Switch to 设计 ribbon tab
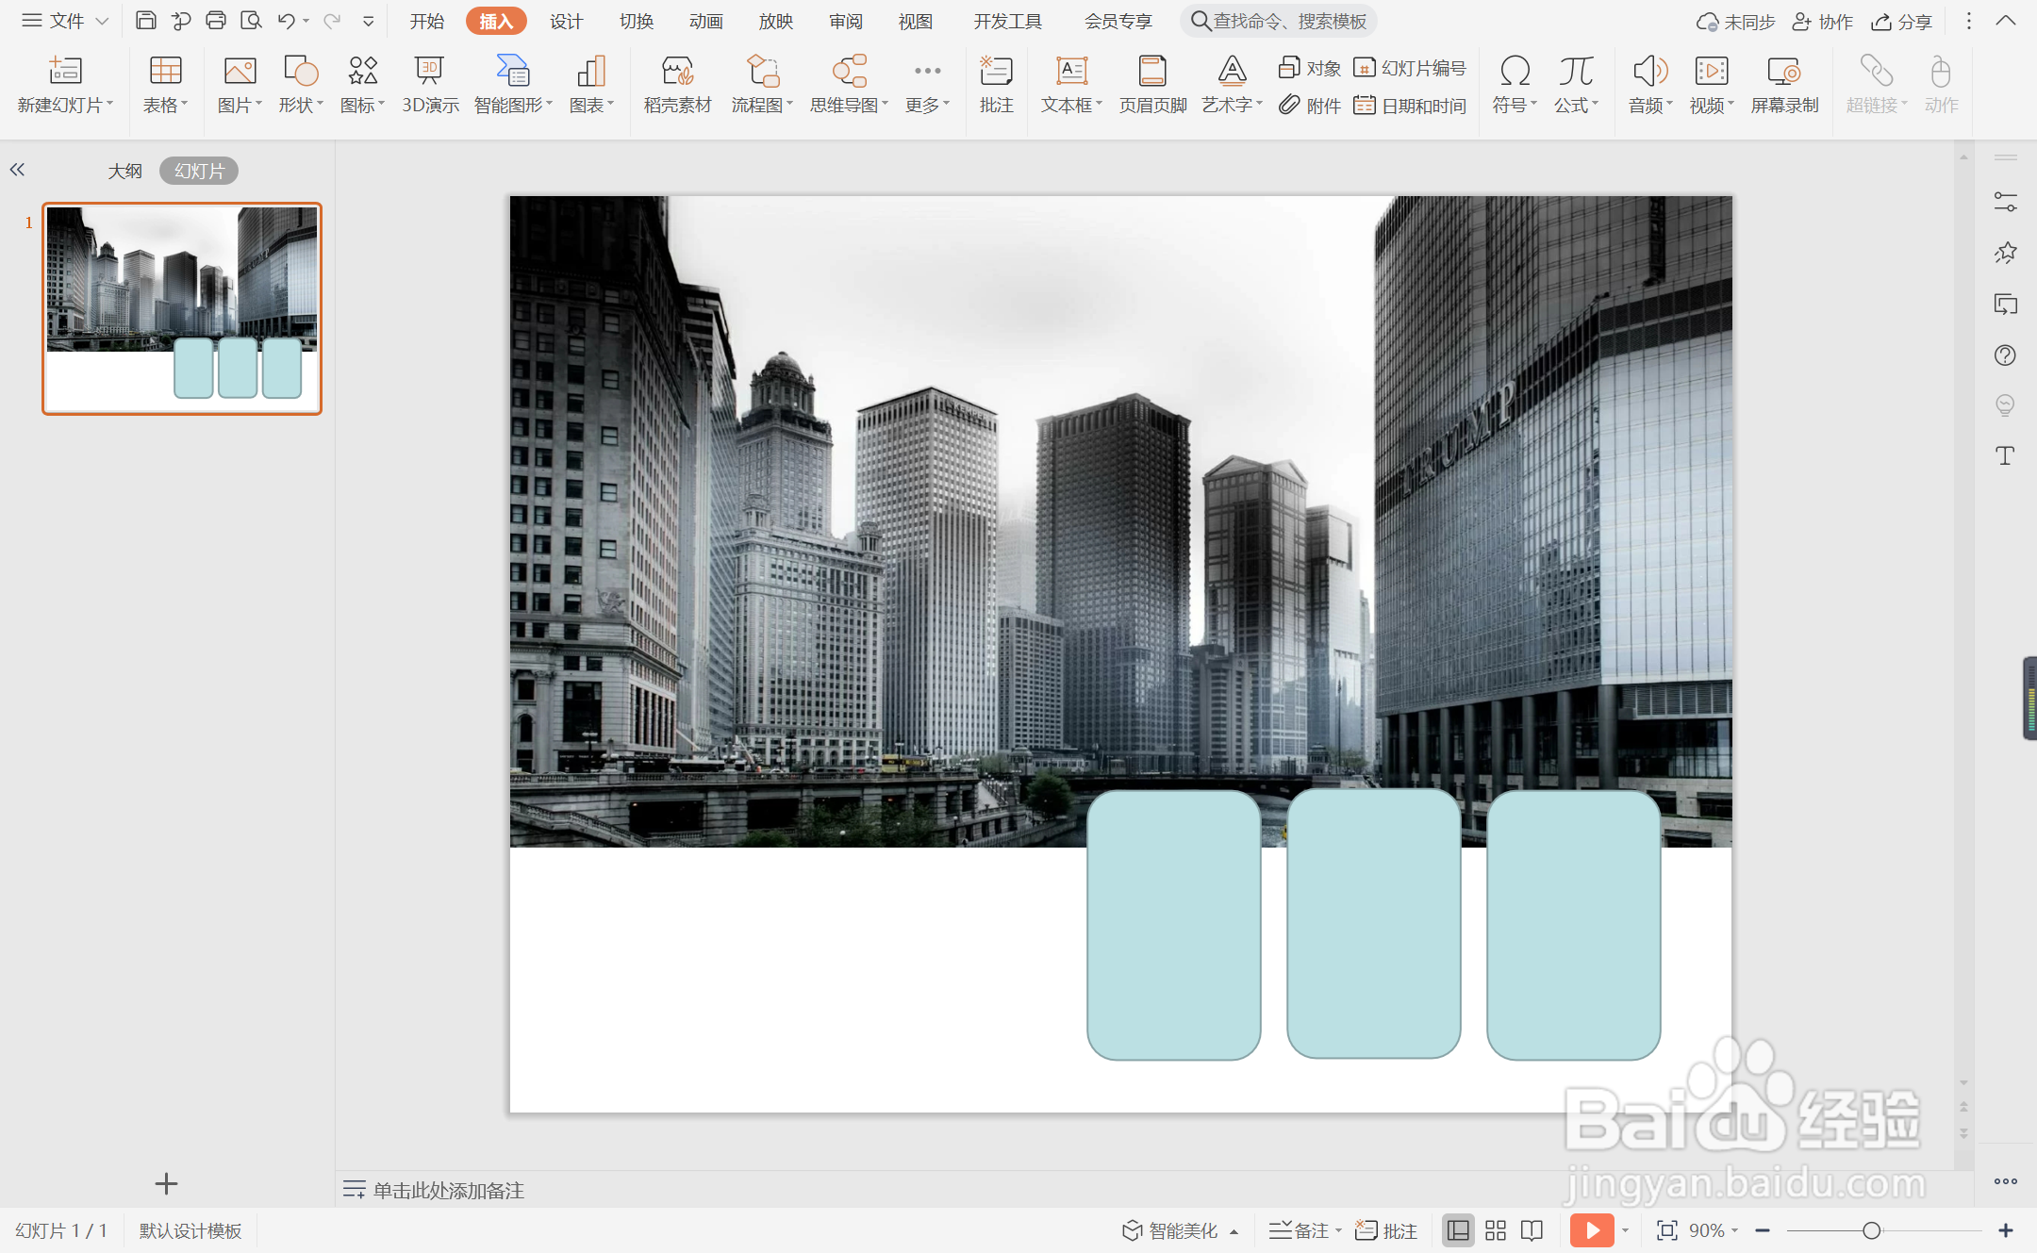Image resolution: width=2037 pixels, height=1253 pixels. click(567, 21)
